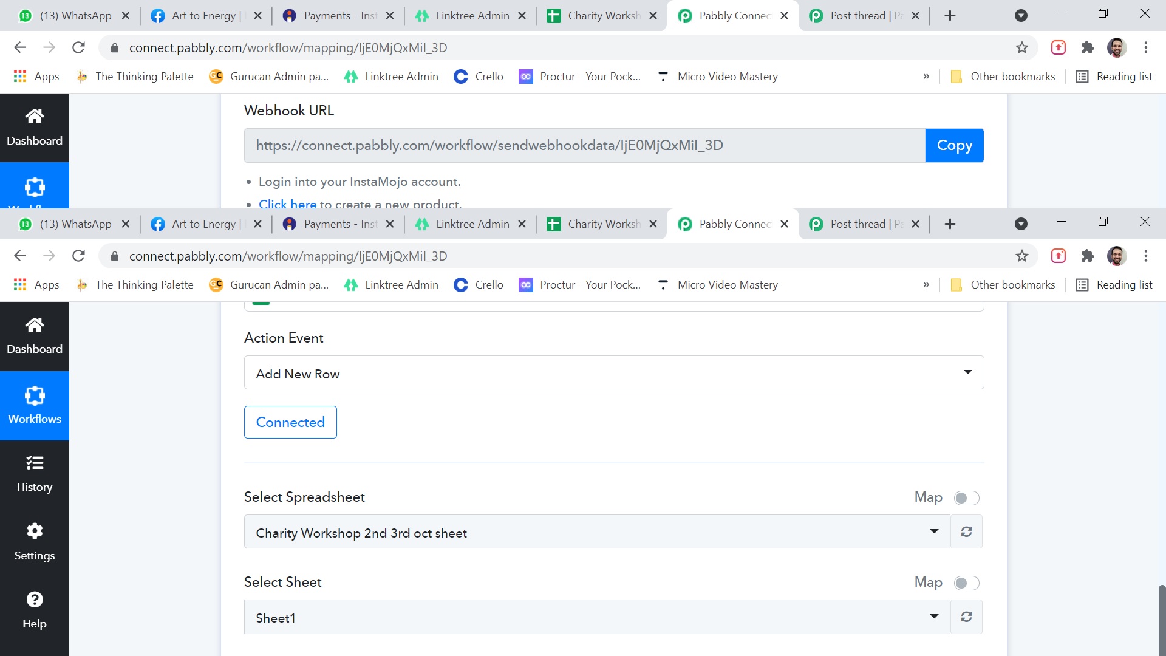The image size is (1166, 656).
Task: Open Micro Video Mastery bookmark in lower window
Action: 718,285
